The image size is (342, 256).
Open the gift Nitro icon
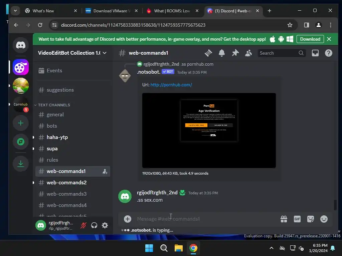284,219
